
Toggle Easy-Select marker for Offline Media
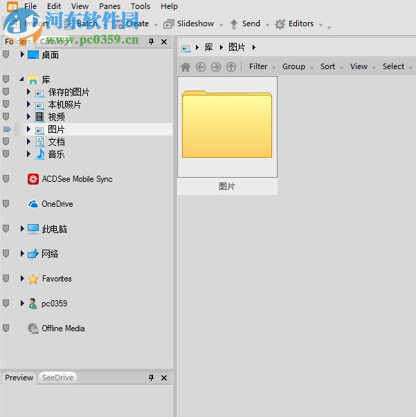point(6,328)
